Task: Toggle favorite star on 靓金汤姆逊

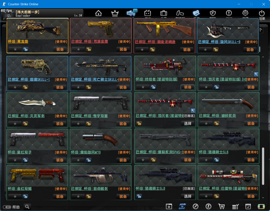Action: point(142,50)
